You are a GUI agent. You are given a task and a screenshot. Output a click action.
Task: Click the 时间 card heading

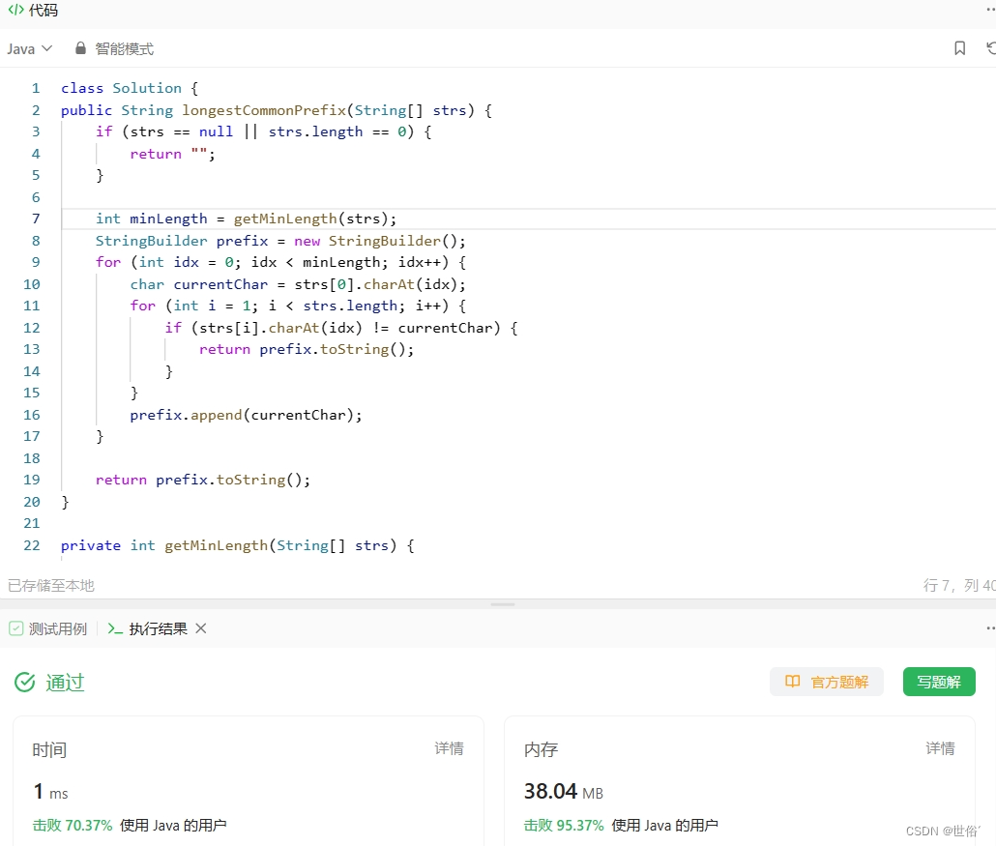coord(49,749)
